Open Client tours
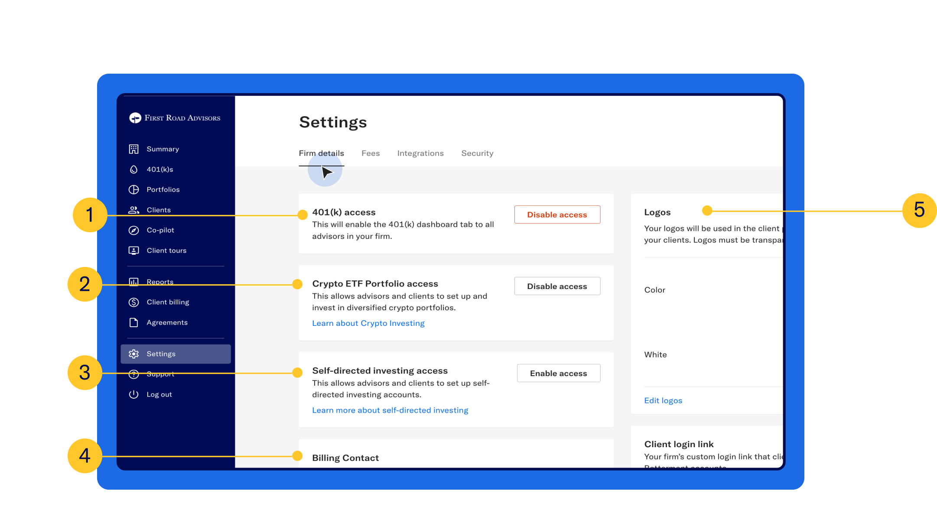 [x=166, y=250]
